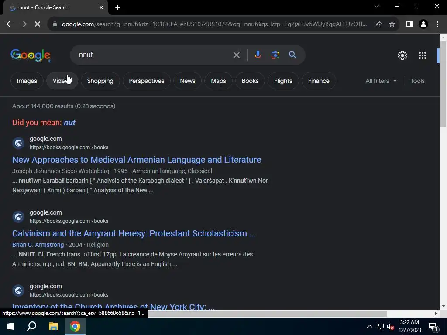Open 'Calvinism and the Amyraut Heresy' result
The width and height of the screenshot is (447, 335).
tap(134, 234)
